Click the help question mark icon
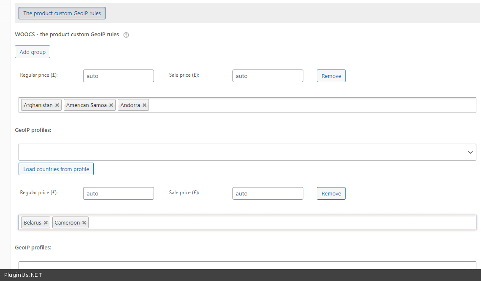The image size is (481, 281). coord(126,35)
